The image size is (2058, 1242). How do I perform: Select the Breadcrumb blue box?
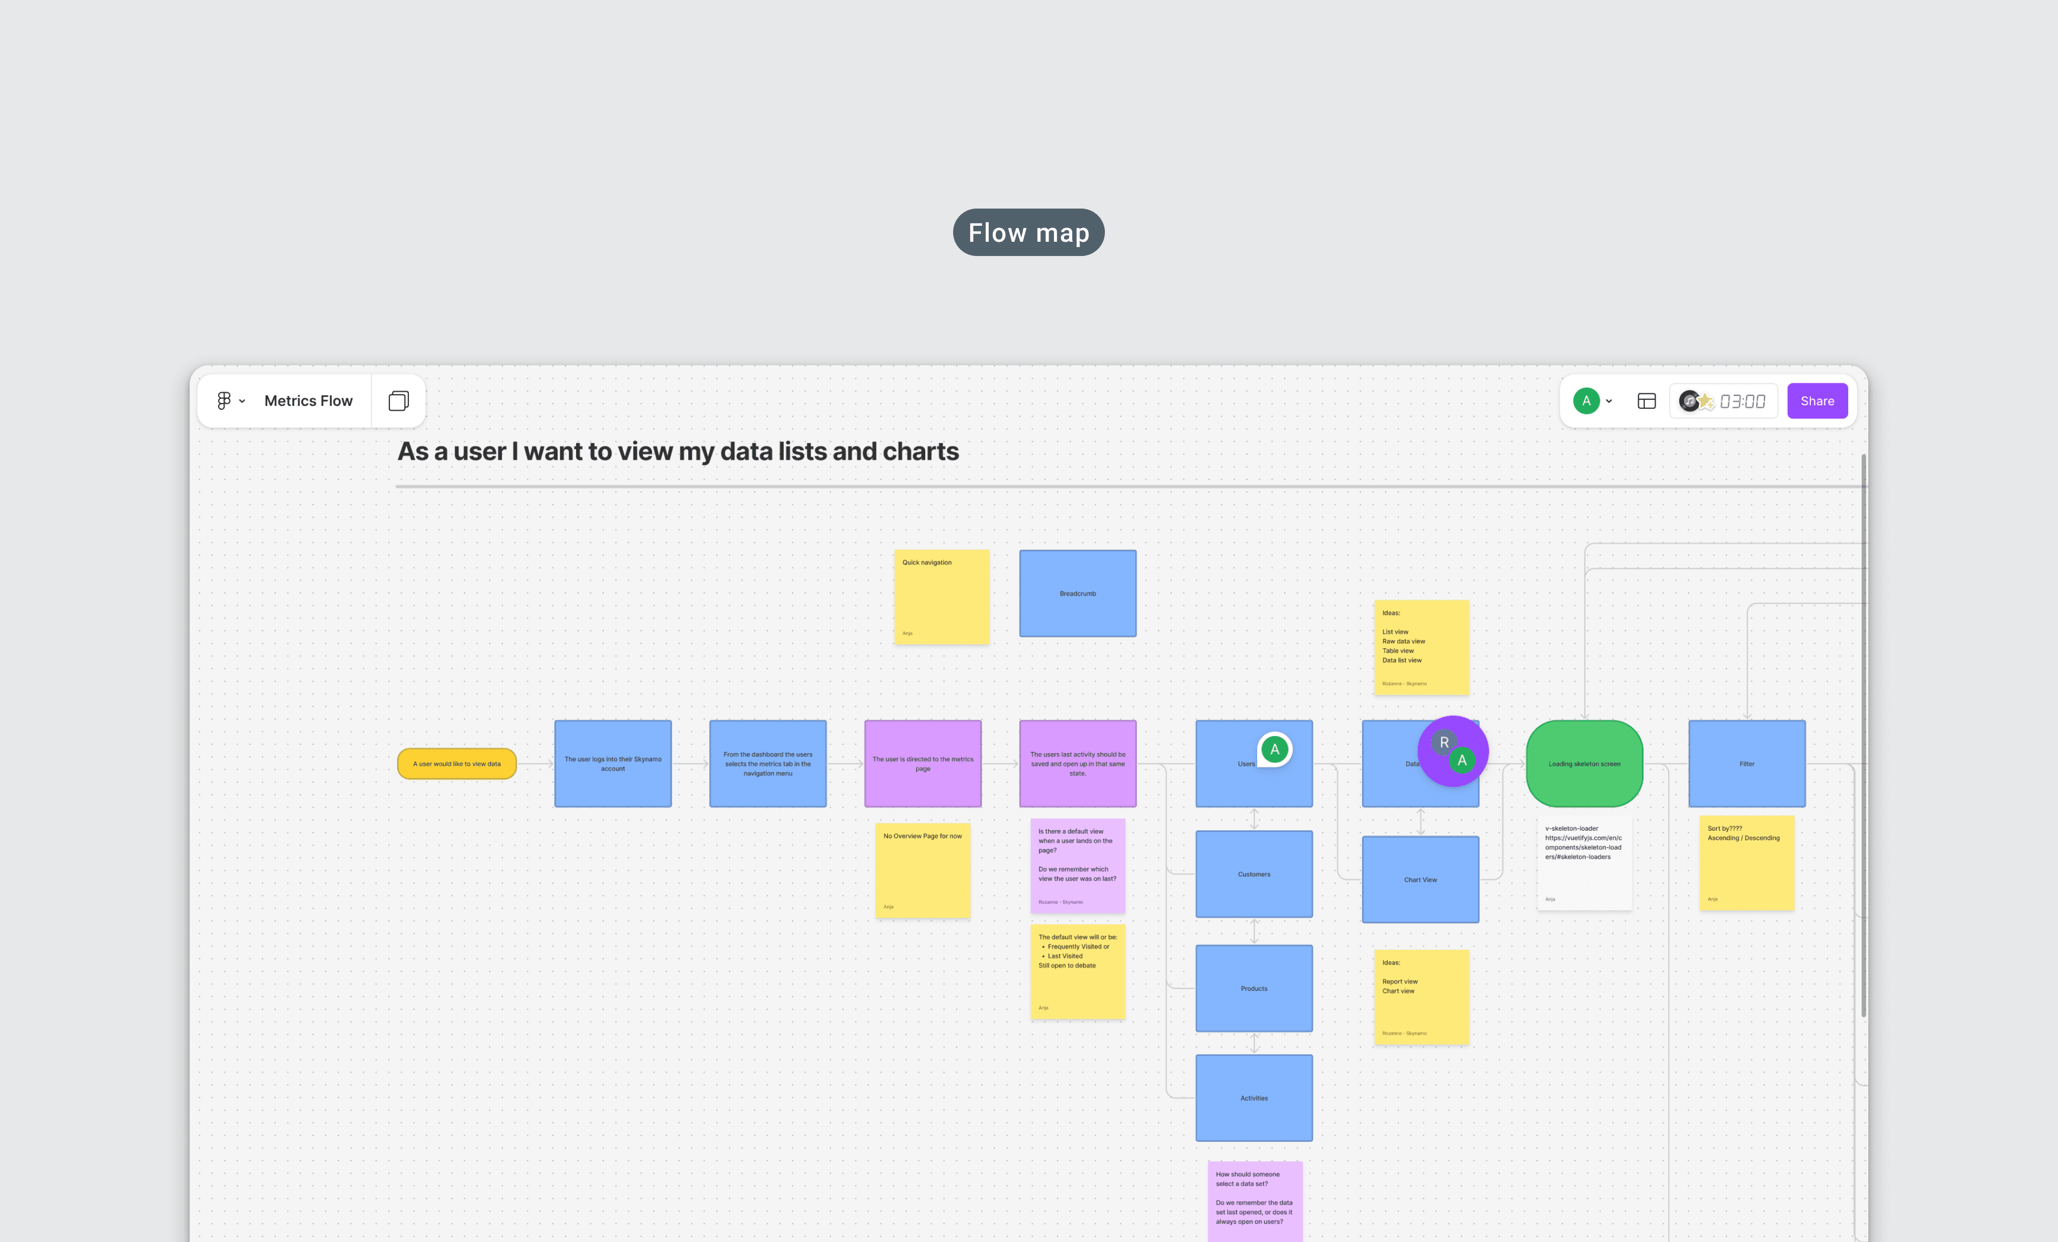pos(1078,593)
